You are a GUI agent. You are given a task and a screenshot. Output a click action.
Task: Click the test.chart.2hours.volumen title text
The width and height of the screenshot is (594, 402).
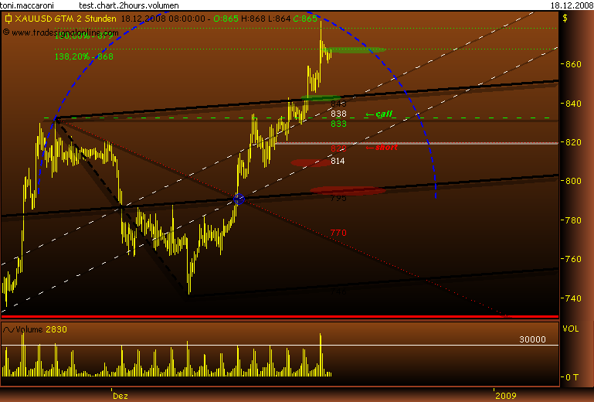click(x=129, y=5)
